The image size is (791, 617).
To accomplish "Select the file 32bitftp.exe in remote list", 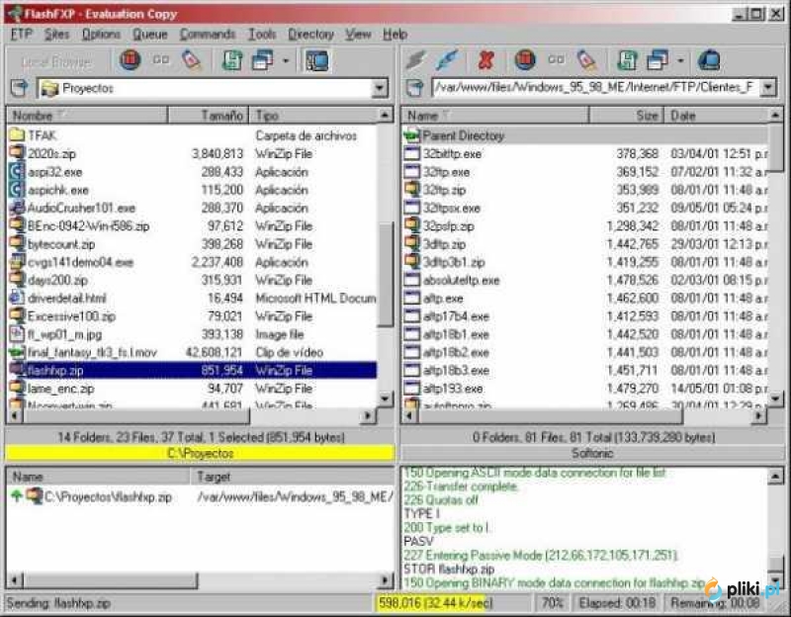I will click(x=452, y=154).
